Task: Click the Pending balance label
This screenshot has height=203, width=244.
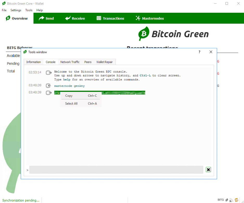Action: (x=13, y=63)
